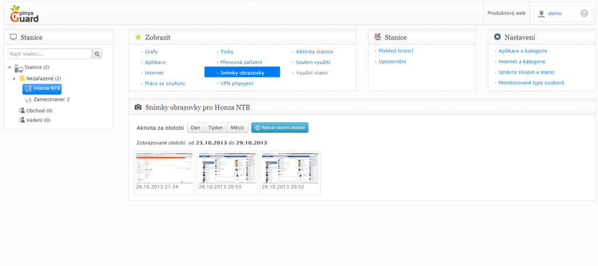The width and height of the screenshot is (598, 266).
Task: Click the demo user avatar icon
Action: pyautogui.click(x=541, y=14)
